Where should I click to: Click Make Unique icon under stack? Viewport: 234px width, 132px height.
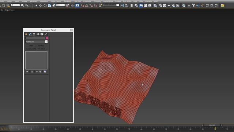click(x=37, y=72)
